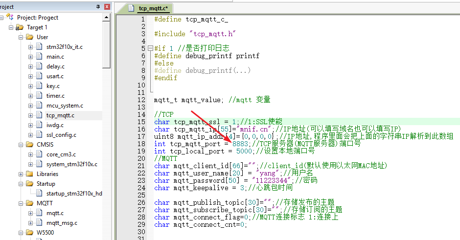Click the Target 1 folder icon
This screenshot has height=240, width=460.
[x=20, y=27]
